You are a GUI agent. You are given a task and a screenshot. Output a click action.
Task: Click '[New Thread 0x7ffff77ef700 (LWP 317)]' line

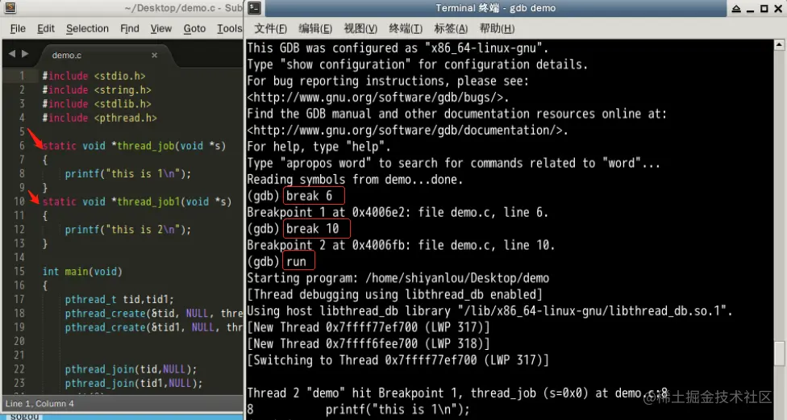point(369,327)
